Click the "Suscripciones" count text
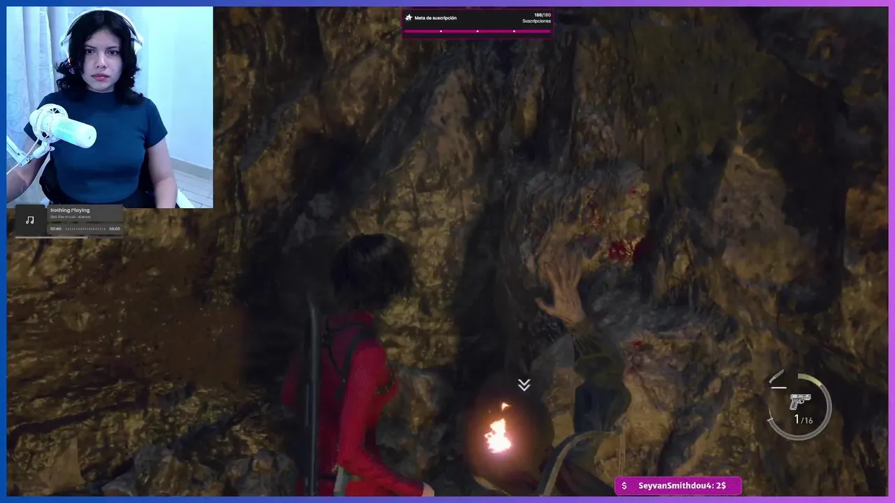Image resolution: width=895 pixels, height=503 pixels. [x=536, y=21]
